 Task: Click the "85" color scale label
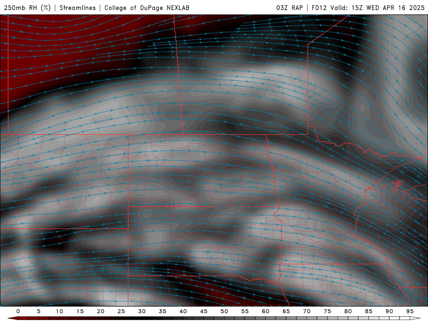tap(369, 311)
